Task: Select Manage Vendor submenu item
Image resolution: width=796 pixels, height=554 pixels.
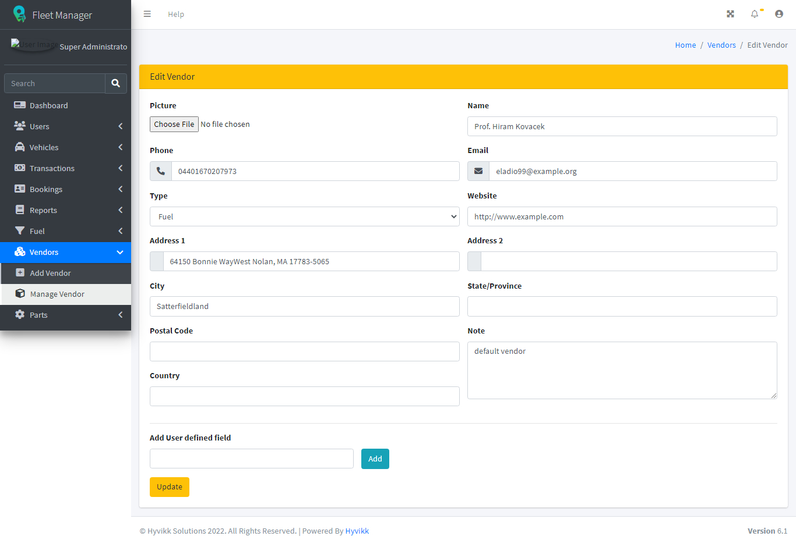Action: click(65, 294)
